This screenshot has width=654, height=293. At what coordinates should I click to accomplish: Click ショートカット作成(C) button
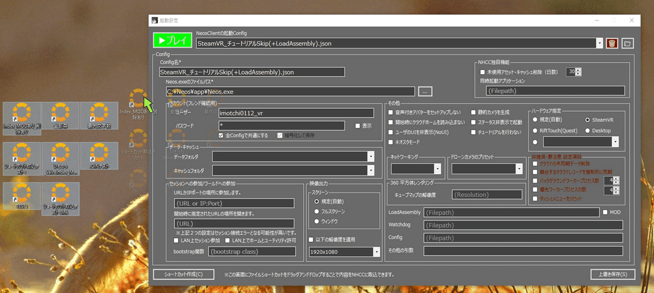183,274
